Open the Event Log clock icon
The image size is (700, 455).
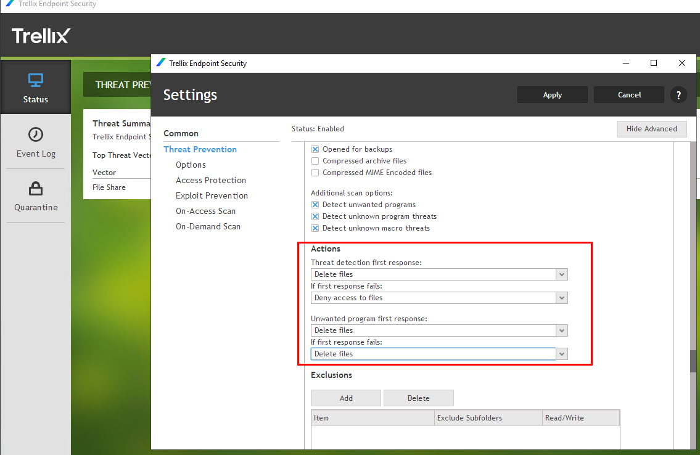36,134
